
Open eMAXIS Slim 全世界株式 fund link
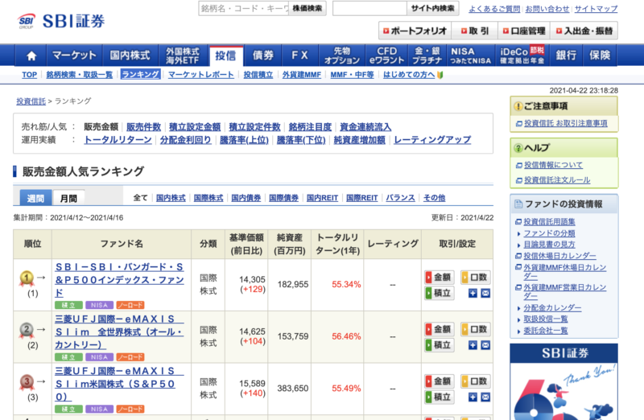[x=119, y=331]
